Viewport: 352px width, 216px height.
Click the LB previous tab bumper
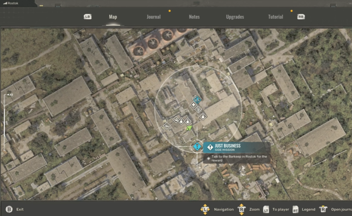pos(88,17)
